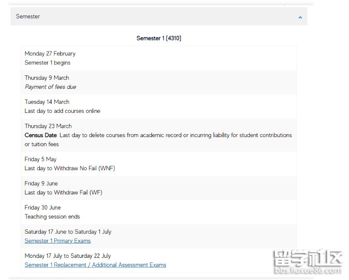Click the italic Payment of fees due text
The width and height of the screenshot is (349, 280).
[x=50, y=87]
